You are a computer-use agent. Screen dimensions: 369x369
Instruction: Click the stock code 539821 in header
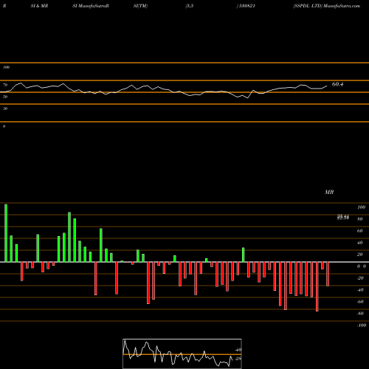coord(246,6)
